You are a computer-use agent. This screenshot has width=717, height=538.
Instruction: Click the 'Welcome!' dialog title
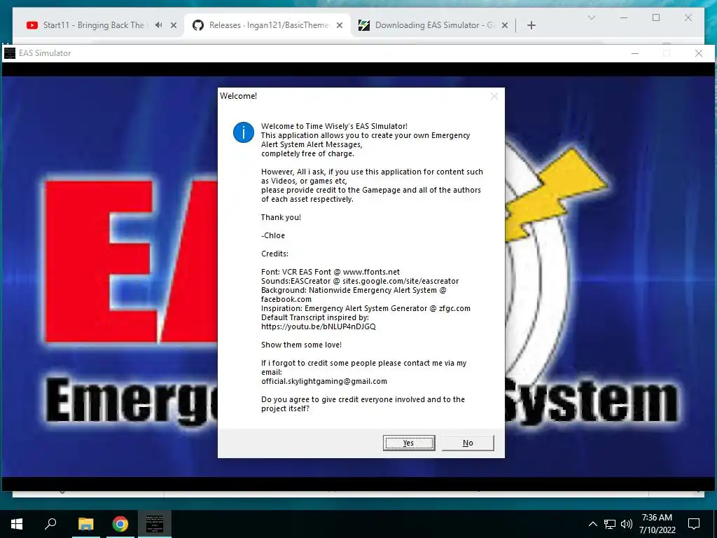tap(238, 95)
